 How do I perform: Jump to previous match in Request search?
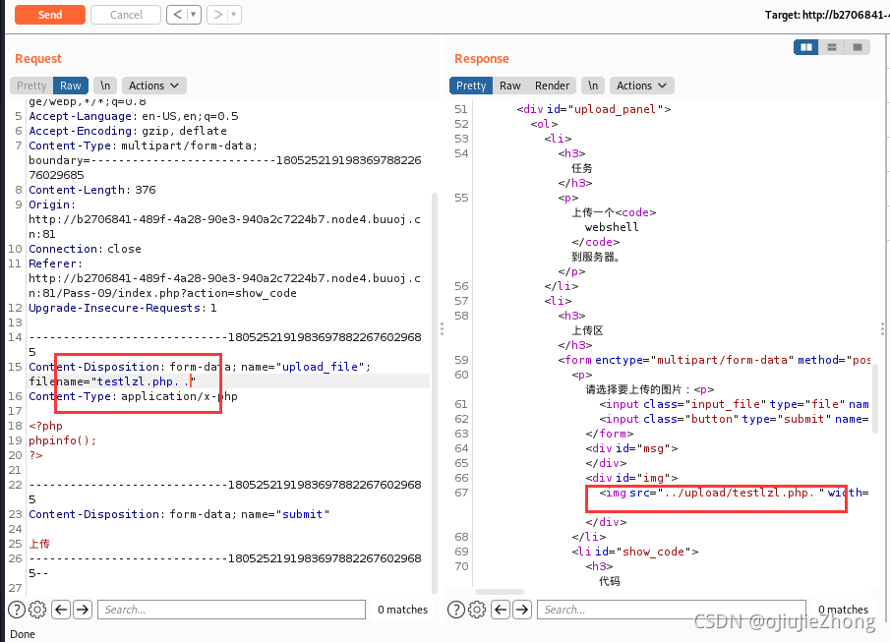coord(61,610)
